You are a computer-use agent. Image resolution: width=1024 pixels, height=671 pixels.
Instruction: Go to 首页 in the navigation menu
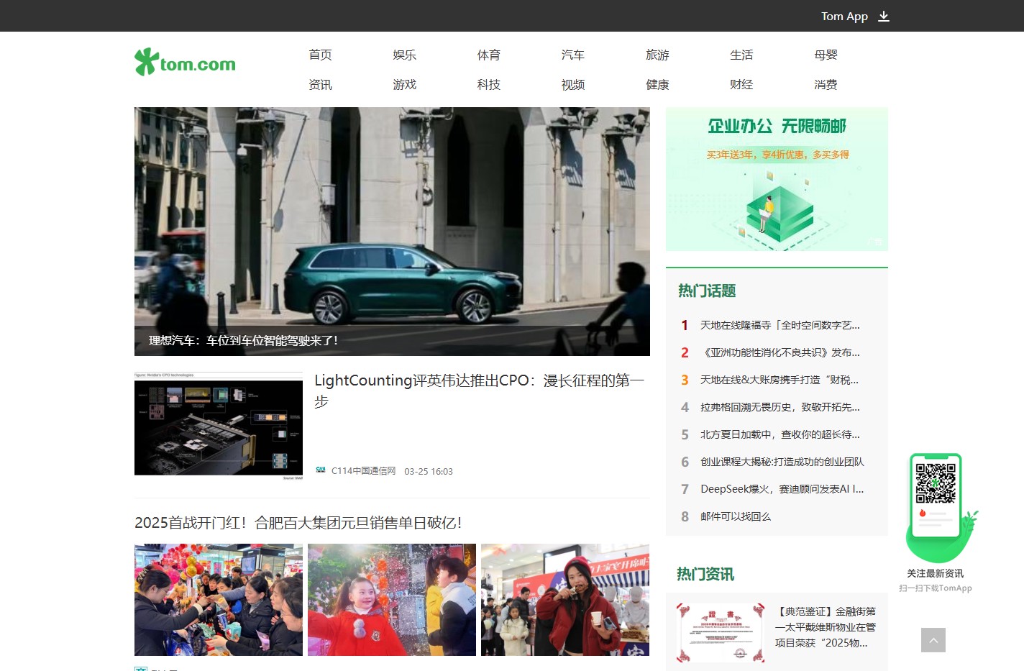point(320,55)
